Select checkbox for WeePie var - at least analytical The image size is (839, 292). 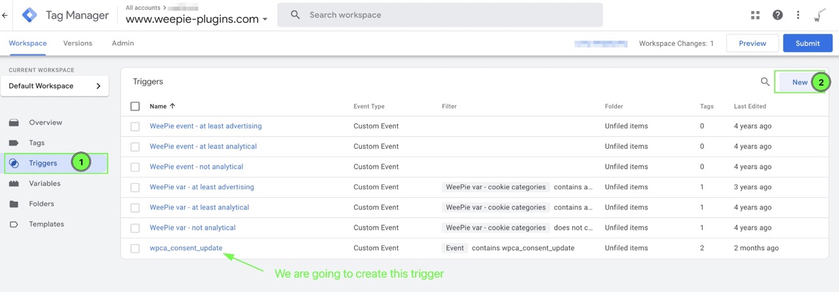135,208
